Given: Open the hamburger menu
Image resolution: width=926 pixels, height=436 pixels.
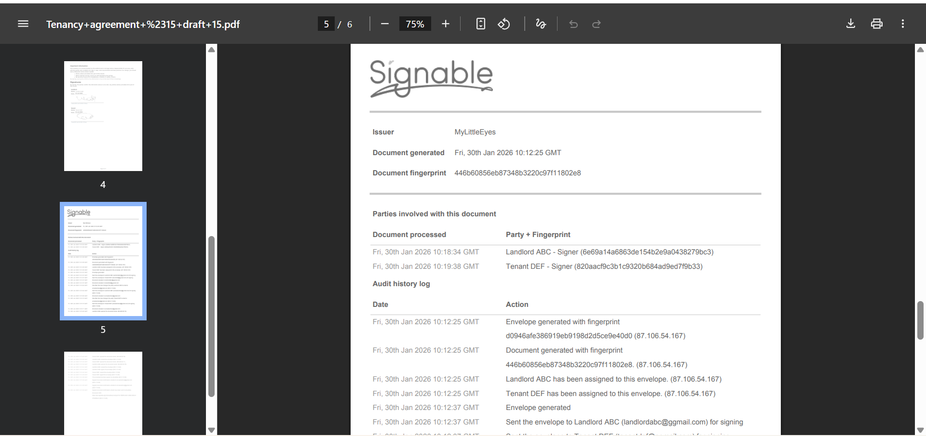Looking at the screenshot, I should point(23,24).
